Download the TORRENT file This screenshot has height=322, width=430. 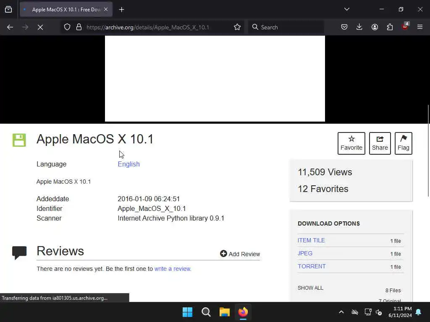click(312, 266)
